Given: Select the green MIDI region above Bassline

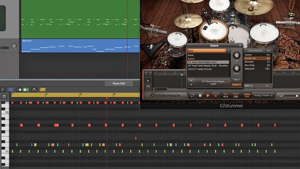Looking at the screenshot, I should coord(80,19).
